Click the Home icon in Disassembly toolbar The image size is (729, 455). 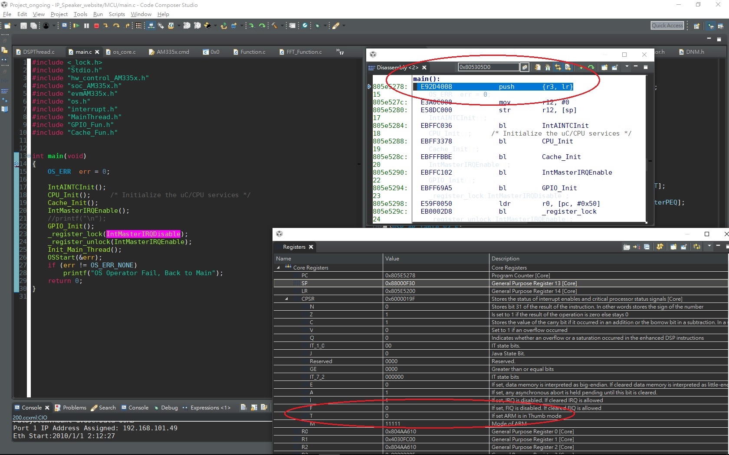(x=548, y=67)
